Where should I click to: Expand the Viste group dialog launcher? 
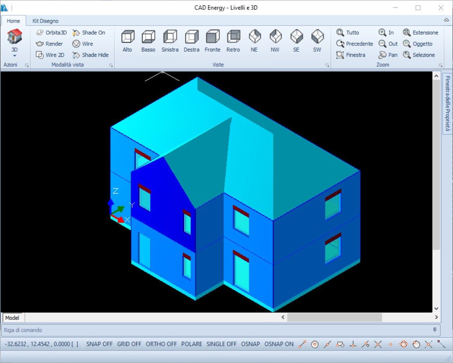tap(327, 65)
